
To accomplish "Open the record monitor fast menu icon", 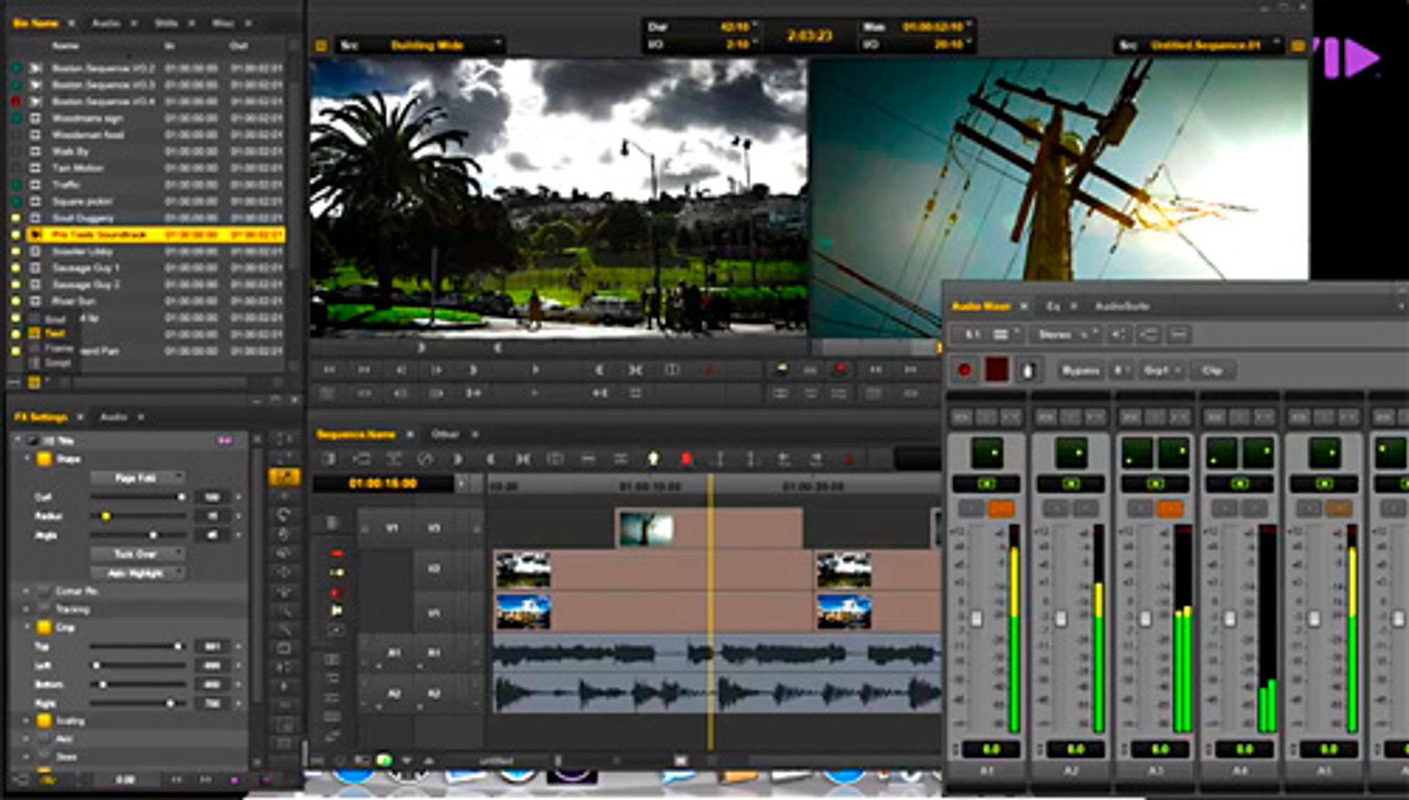I will click(x=1298, y=46).
